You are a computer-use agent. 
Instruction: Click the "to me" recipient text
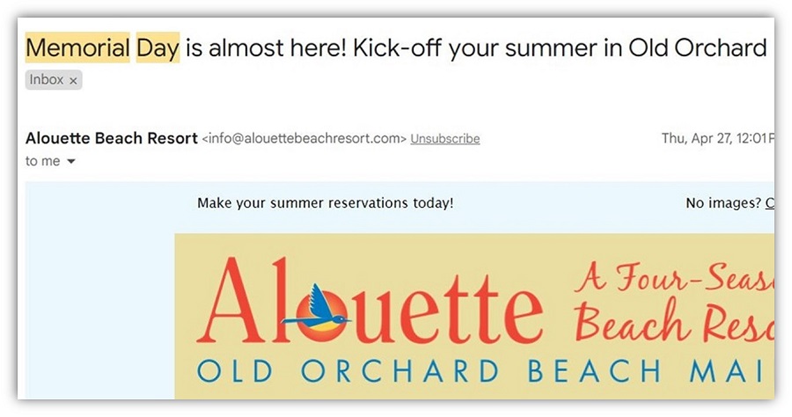43,161
